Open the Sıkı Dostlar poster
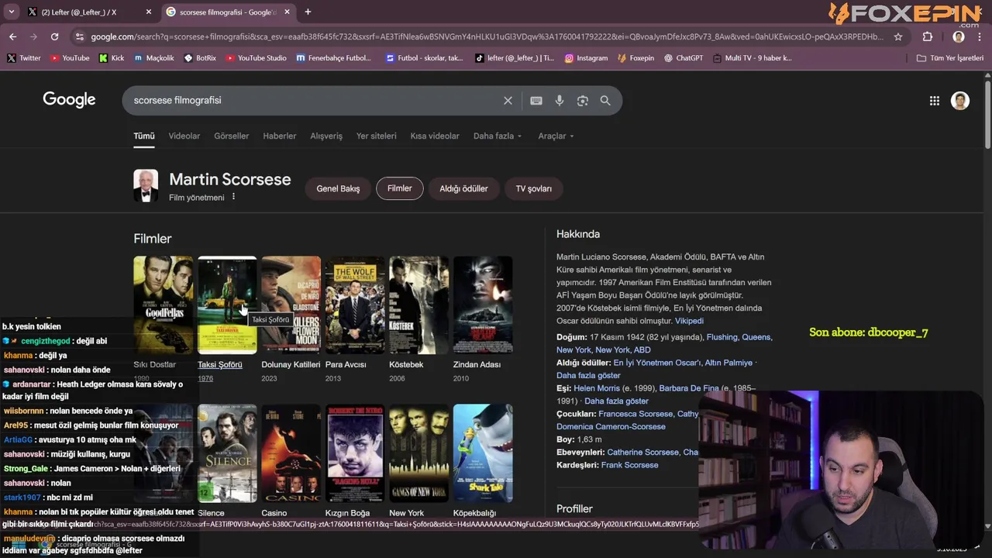 164,305
